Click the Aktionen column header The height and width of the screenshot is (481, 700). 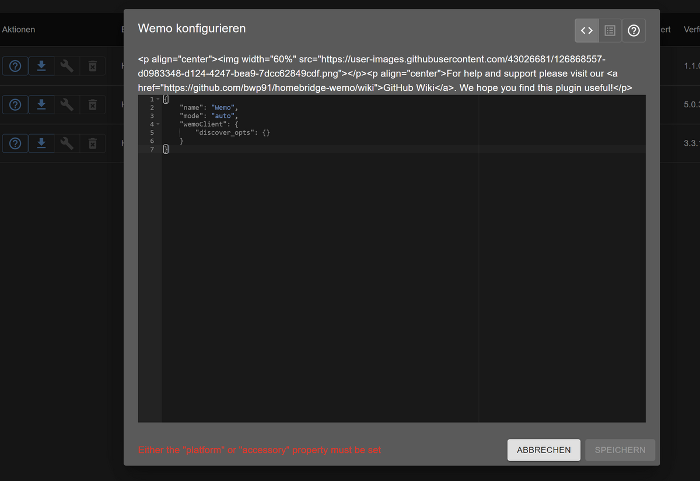click(19, 29)
